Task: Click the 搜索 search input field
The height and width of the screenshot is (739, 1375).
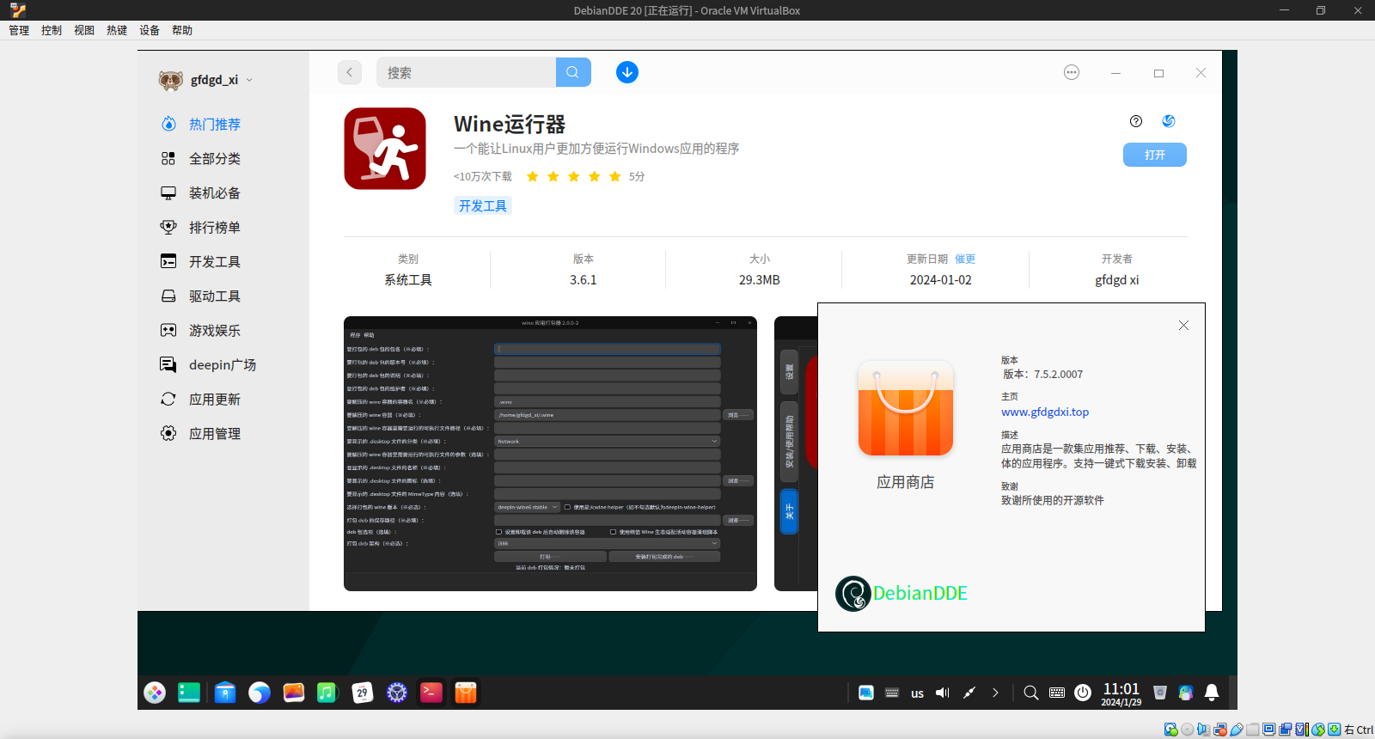Action: click(x=466, y=72)
